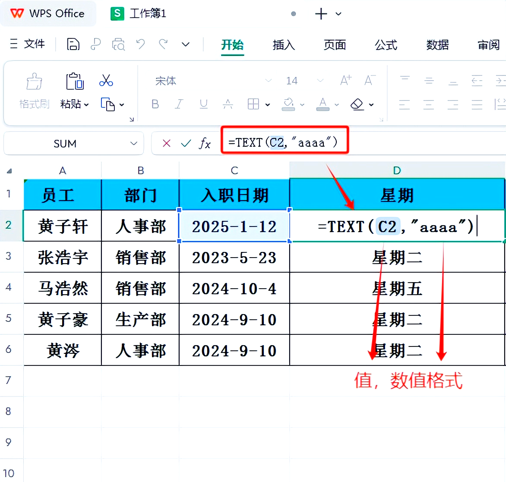Image resolution: width=506 pixels, height=482 pixels.
Task: Click the cell borders icon
Action: [253, 104]
